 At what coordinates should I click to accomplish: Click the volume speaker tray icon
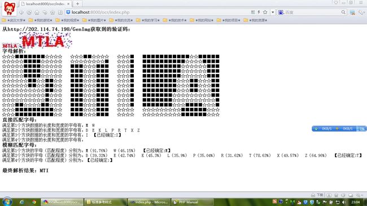[344, 202]
